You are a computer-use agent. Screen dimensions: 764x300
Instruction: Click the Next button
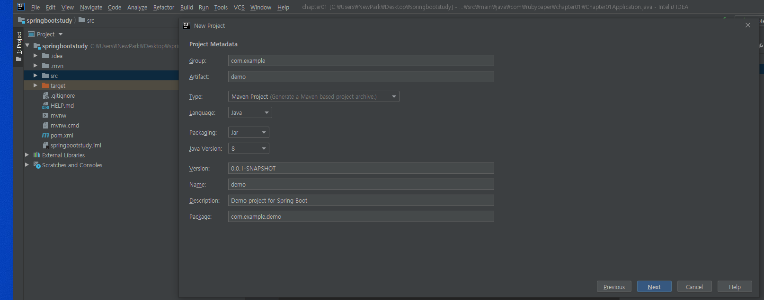(x=654, y=287)
